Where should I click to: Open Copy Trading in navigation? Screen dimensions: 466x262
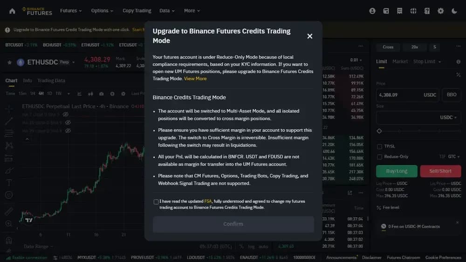coord(137,11)
